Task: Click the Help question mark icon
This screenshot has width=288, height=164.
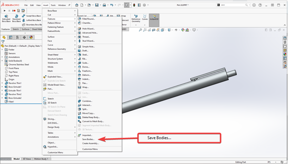Action: [x=260, y=5]
